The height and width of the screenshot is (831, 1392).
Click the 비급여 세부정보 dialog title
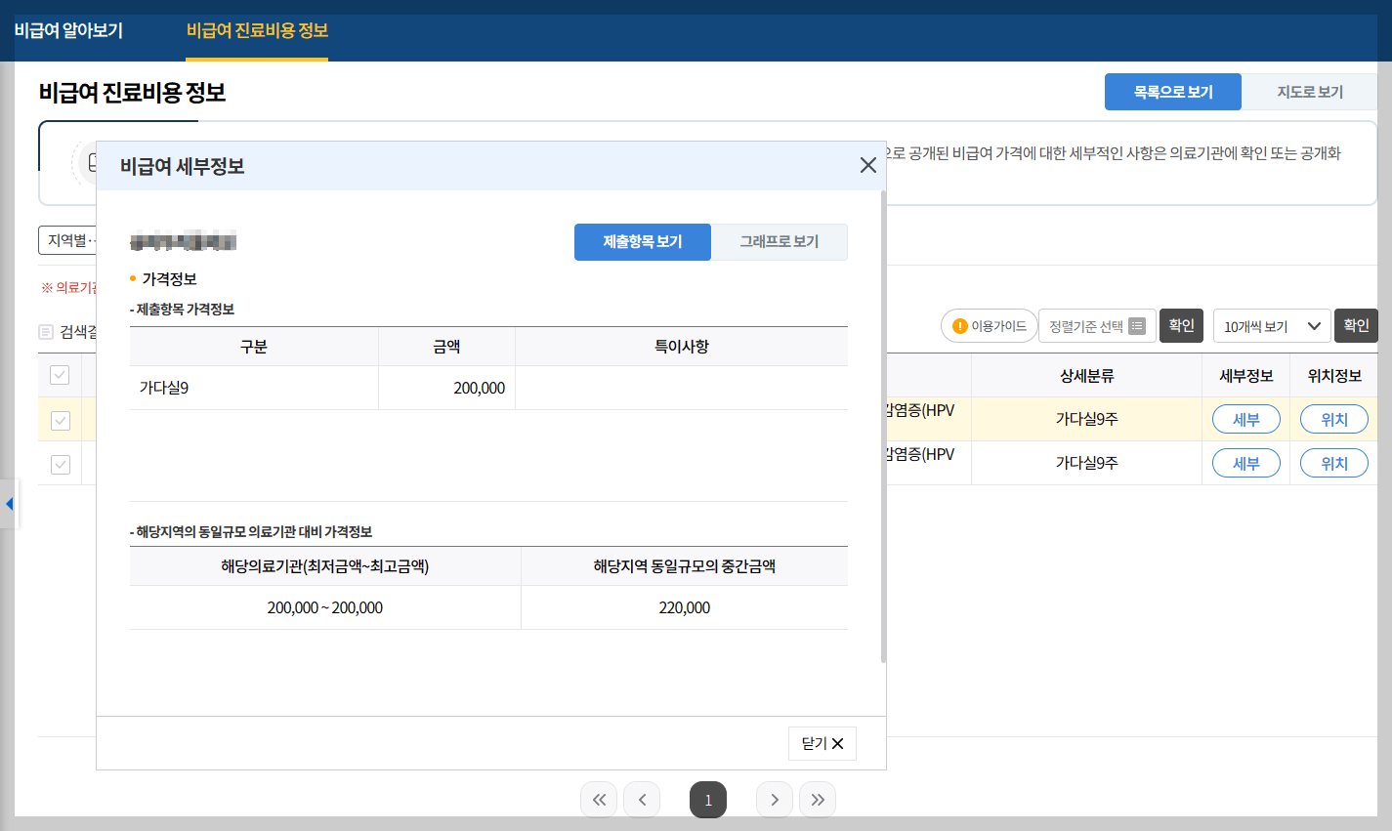183,166
